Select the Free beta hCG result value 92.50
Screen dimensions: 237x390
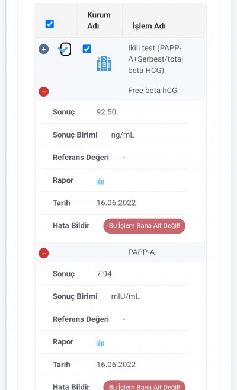pyautogui.click(x=106, y=112)
